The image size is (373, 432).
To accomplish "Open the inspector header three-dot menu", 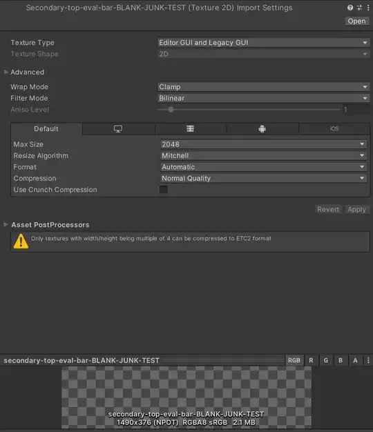I will coord(368,8).
